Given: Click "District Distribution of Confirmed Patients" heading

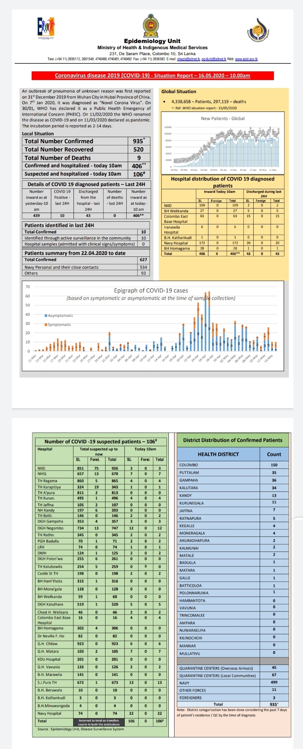Looking at the screenshot, I should [x=233, y=440].
